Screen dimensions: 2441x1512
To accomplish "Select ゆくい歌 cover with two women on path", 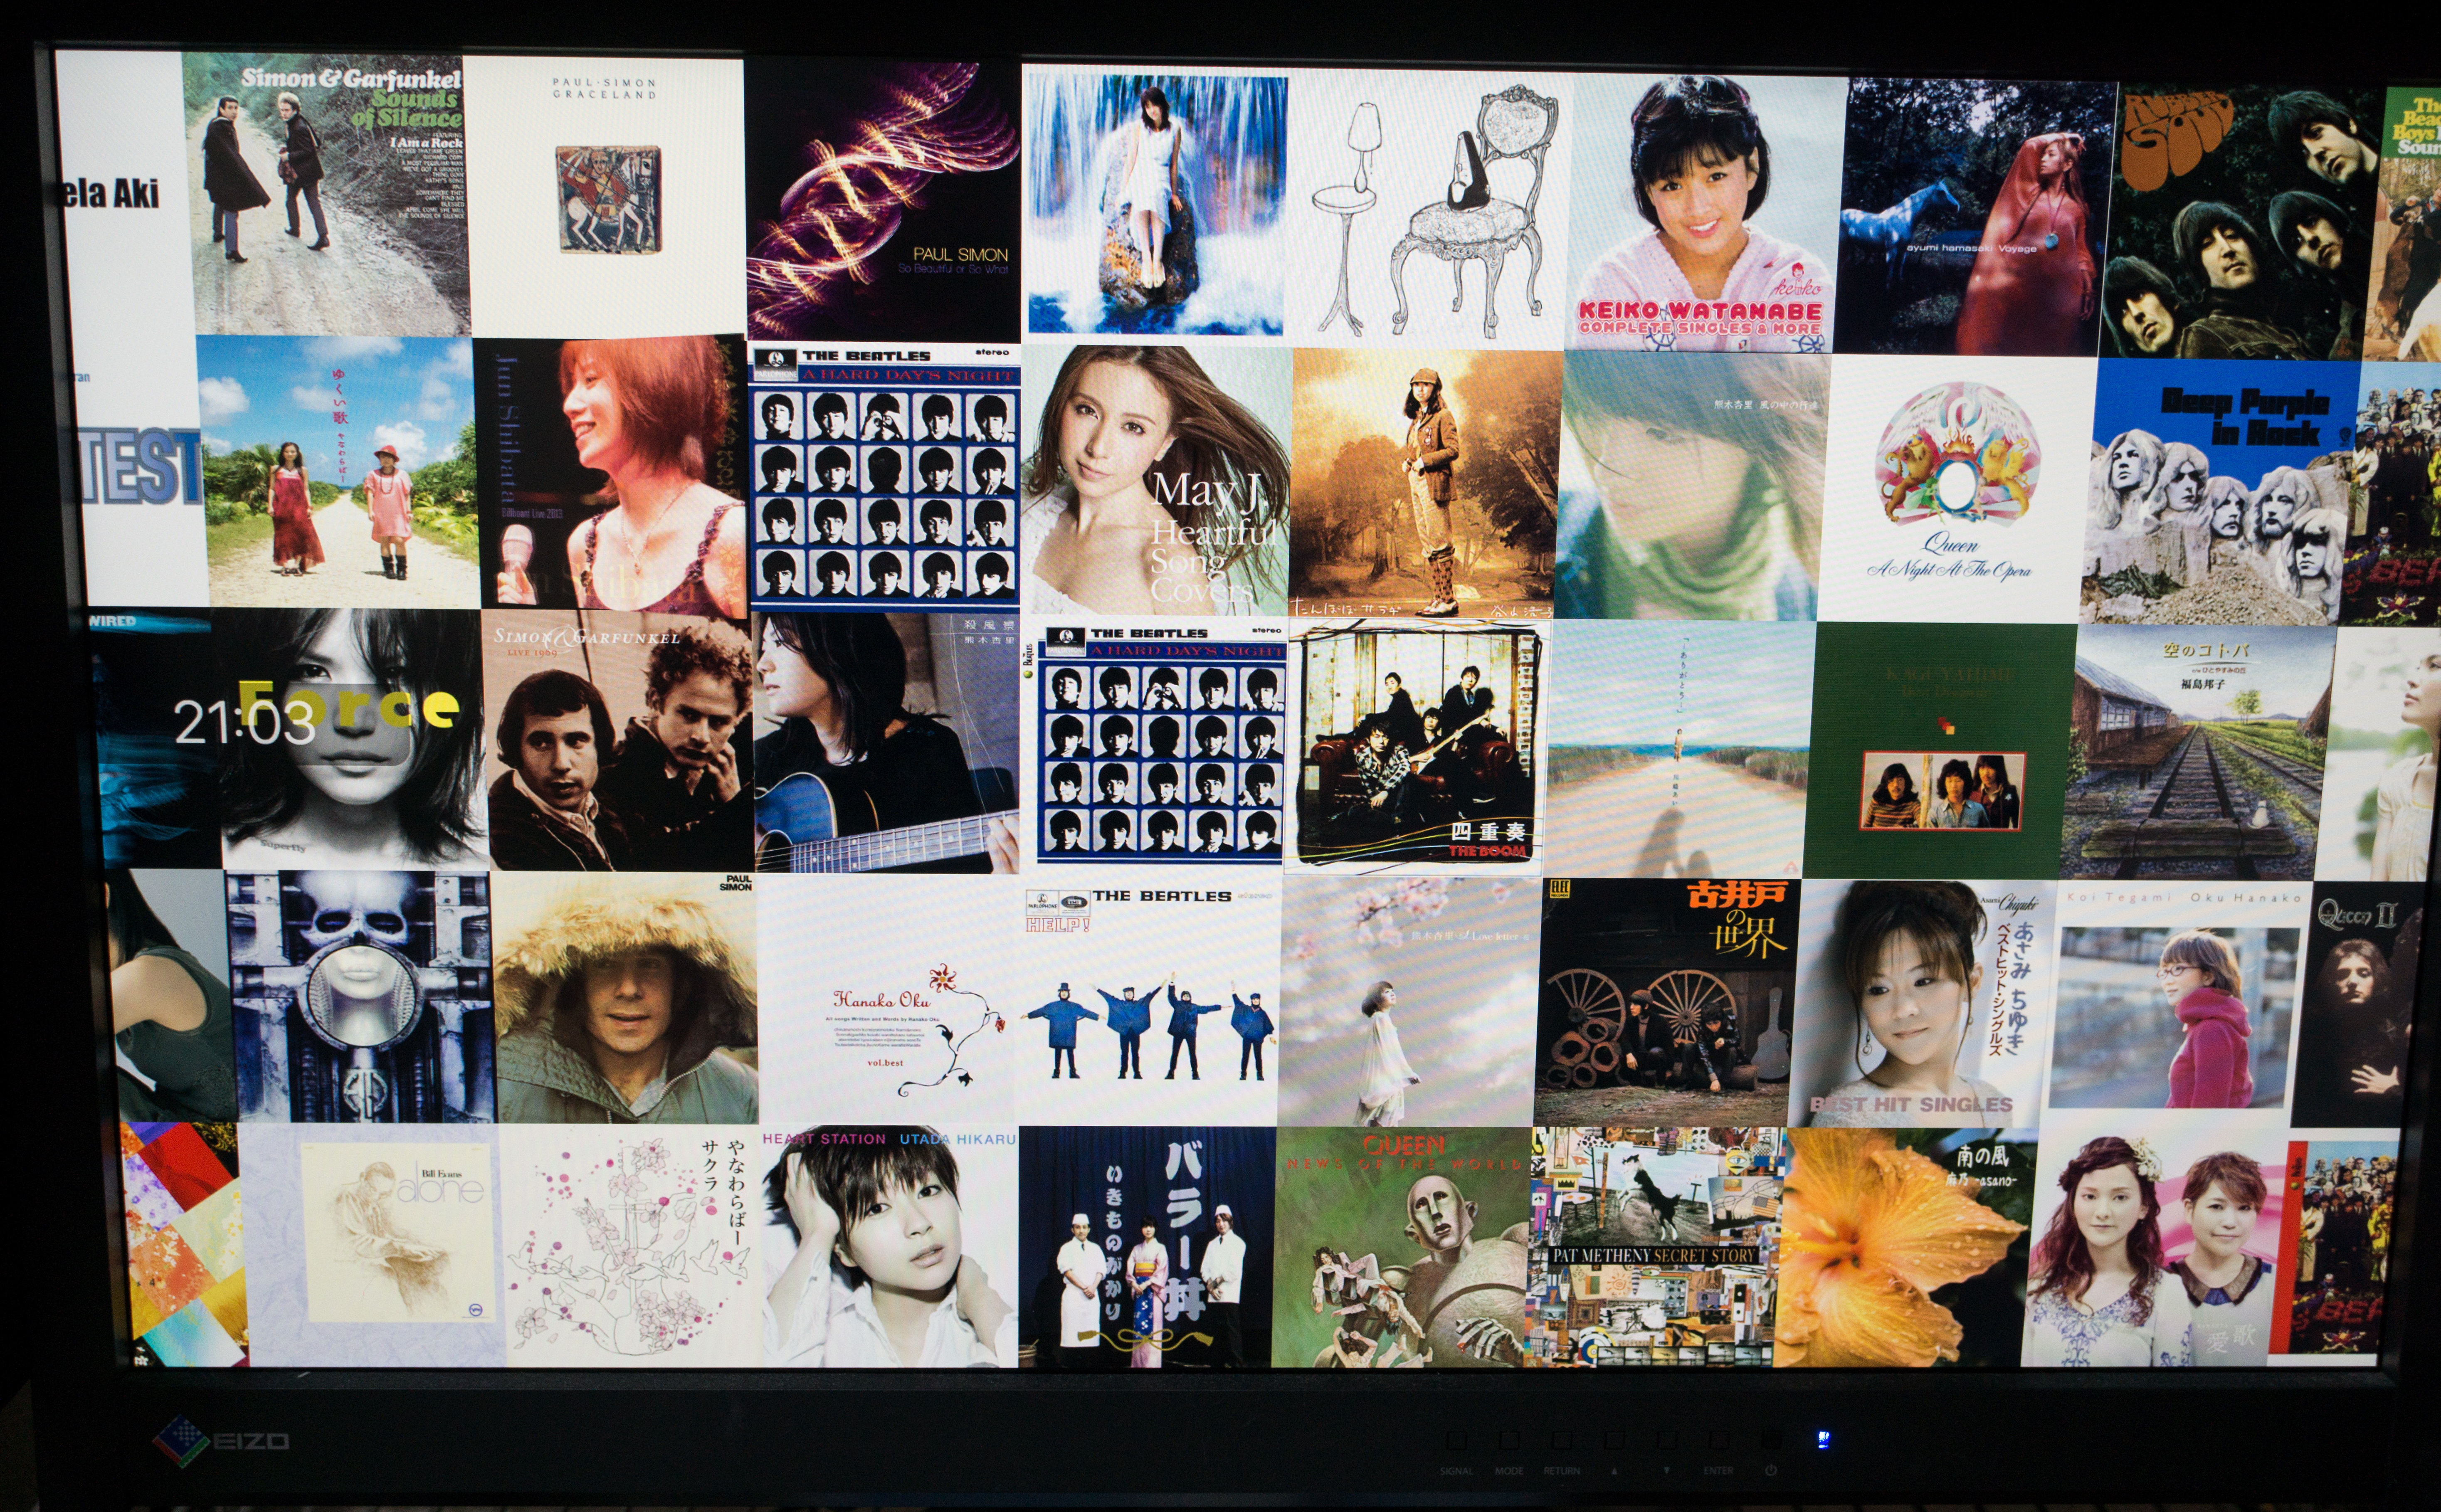I will pyautogui.click(x=338, y=471).
